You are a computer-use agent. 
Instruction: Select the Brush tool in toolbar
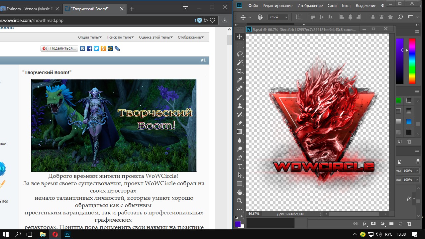240,97
